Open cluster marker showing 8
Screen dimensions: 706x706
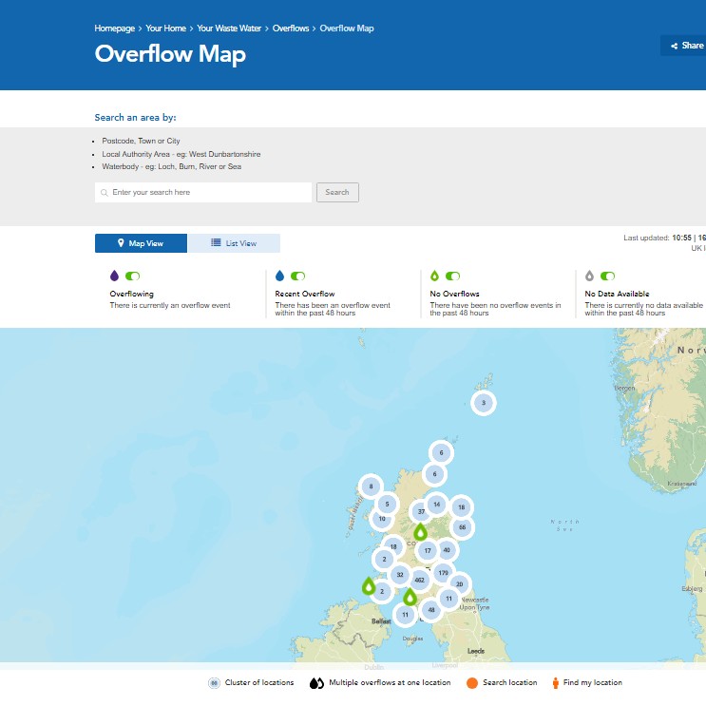[x=371, y=487]
